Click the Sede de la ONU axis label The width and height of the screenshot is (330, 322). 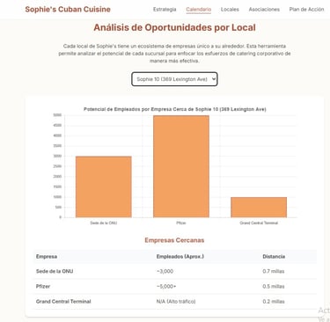coord(104,223)
